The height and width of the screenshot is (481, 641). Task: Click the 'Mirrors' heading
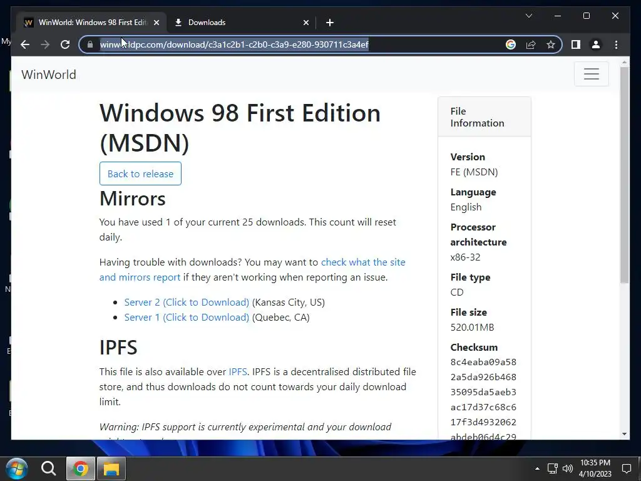[133, 199]
